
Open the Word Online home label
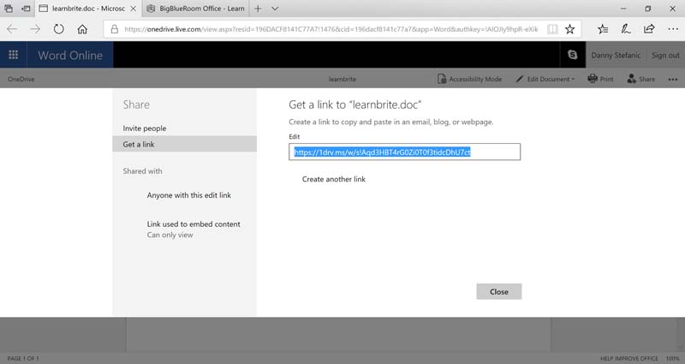pos(70,55)
